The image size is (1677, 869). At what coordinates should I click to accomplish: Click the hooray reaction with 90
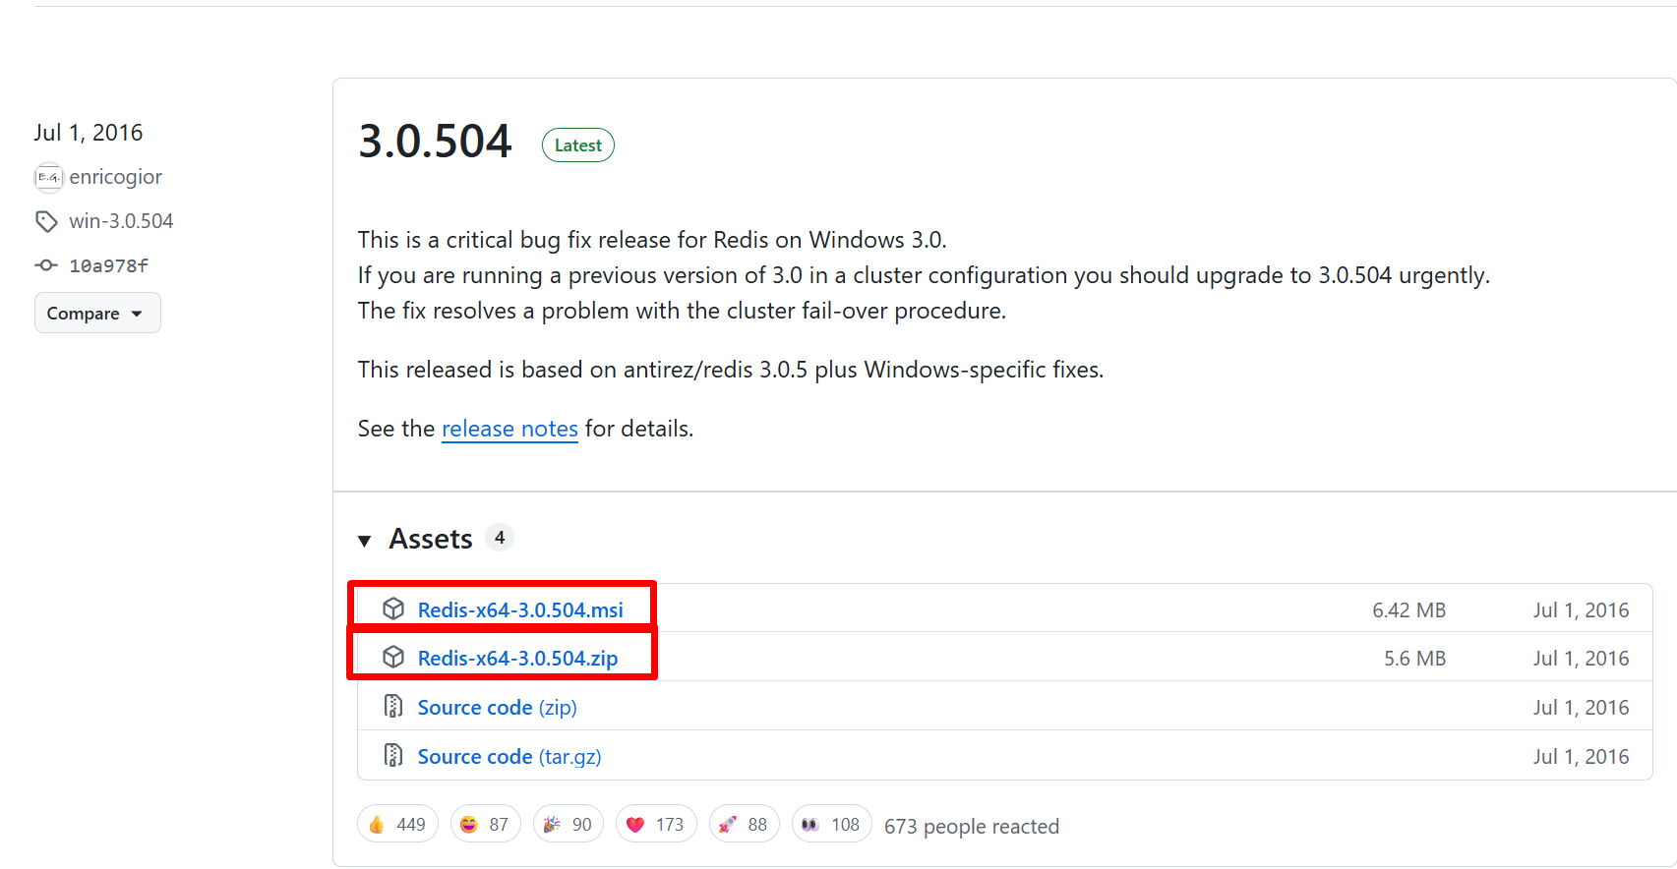[x=568, y=824]
